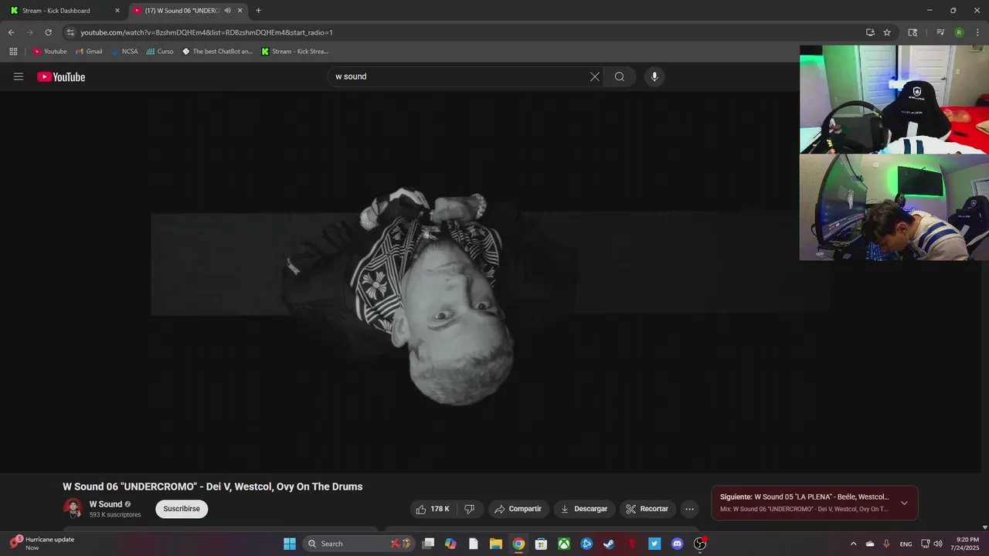Open the Gmail bookmark
This screenshot has width=989, height=556.
click(89, 52)
